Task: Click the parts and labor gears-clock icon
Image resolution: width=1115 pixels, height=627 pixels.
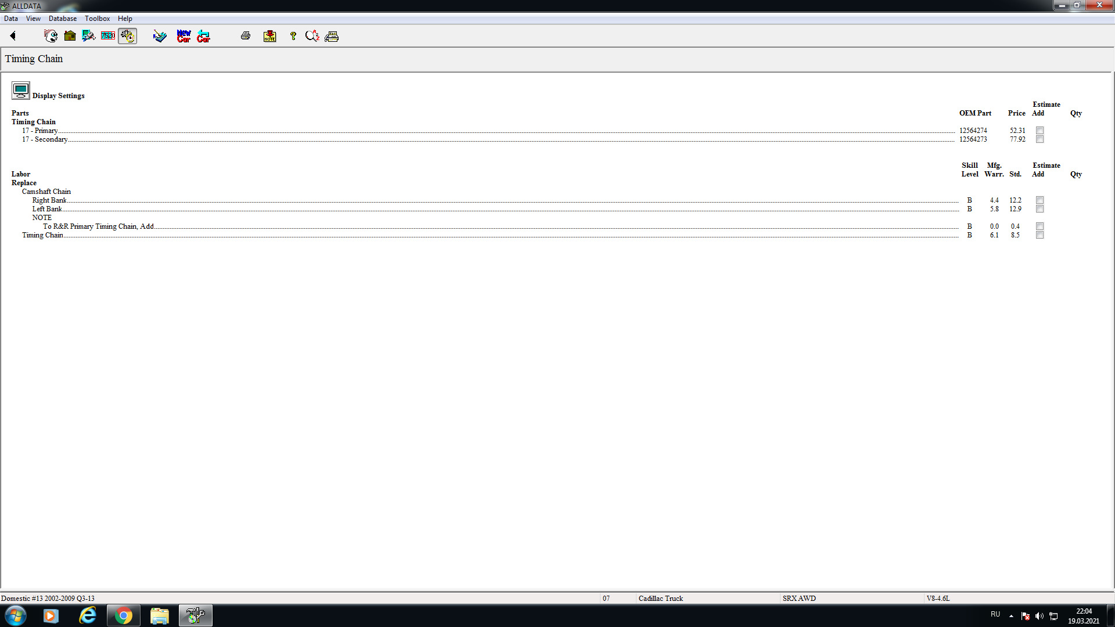Action: [127, 36]
